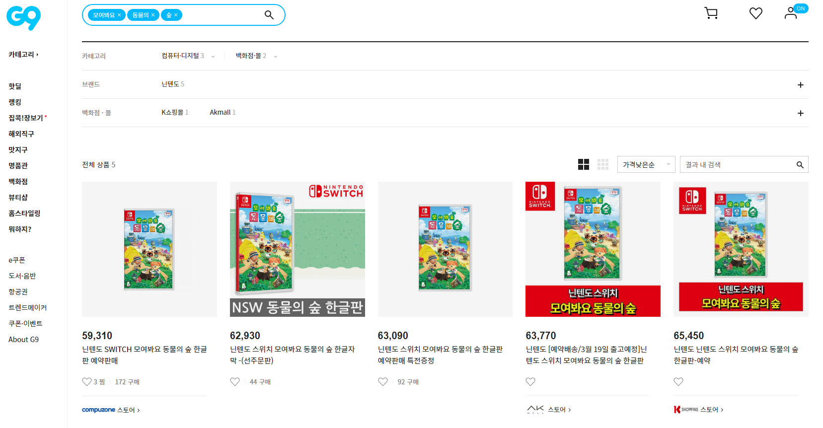
Task: Open 뭐하지? in sidebar
Action: 20,229
